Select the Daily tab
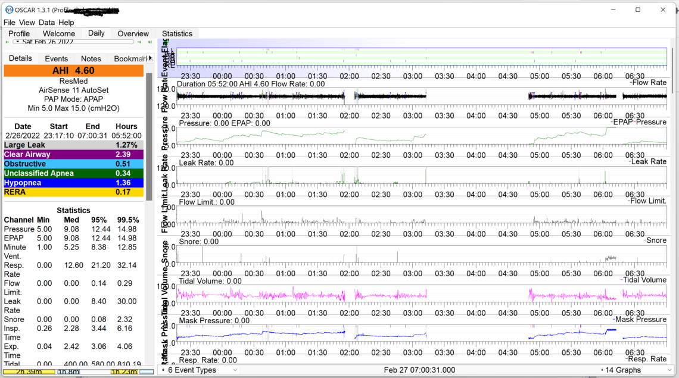This screenshot has height=378, width=679. pos(96,33)
